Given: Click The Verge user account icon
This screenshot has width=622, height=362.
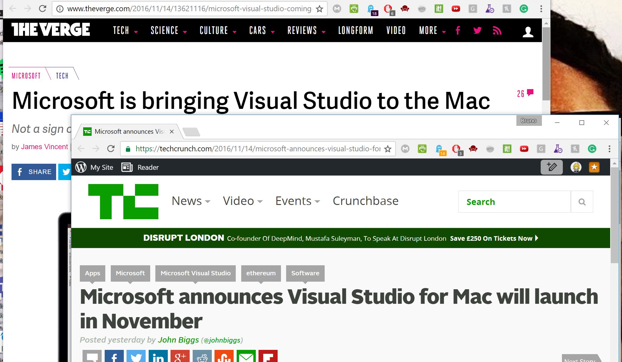Looking at the screenshot, I should [528, 32].
